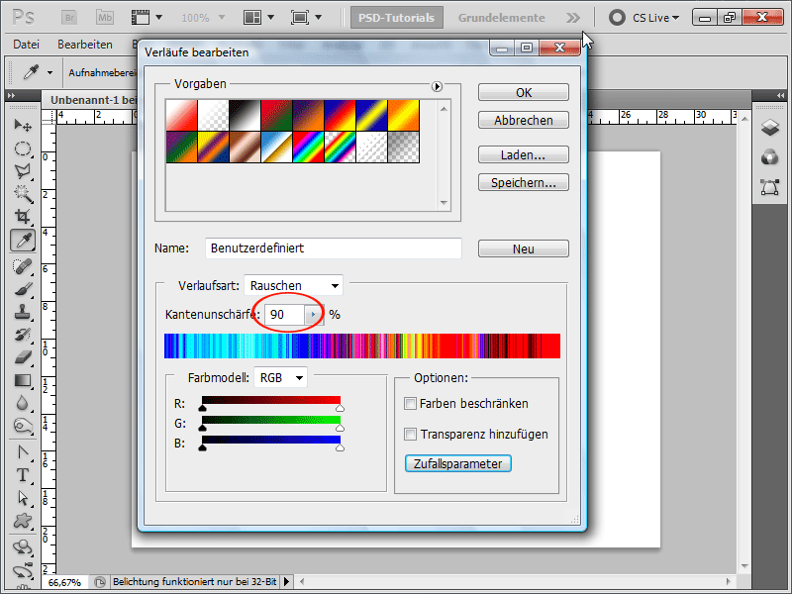Select the Unbenannt-1 document tab
This screenshot has height=594, width=792.
click(x=93, y=100)
